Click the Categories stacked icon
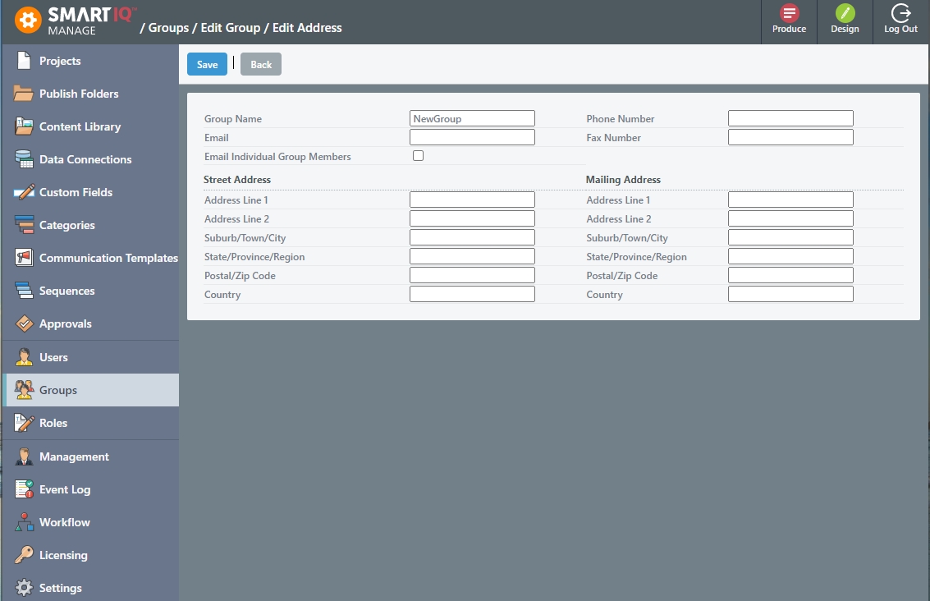Image resolution: width=930 pixels, height=601 pixels. (x=24, y=225)
